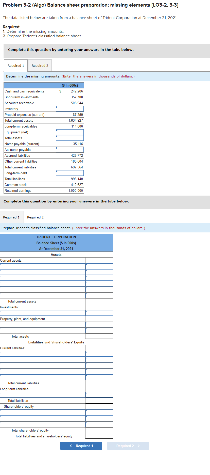Image resolution: width=210 pixels, height=475 pixels.
Task: Select the Total liabilities value 996,140
Action: [x=77, y=179]
